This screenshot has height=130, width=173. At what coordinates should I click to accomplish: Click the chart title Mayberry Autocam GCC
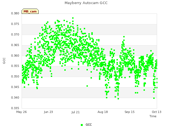[x=86, y=3]
